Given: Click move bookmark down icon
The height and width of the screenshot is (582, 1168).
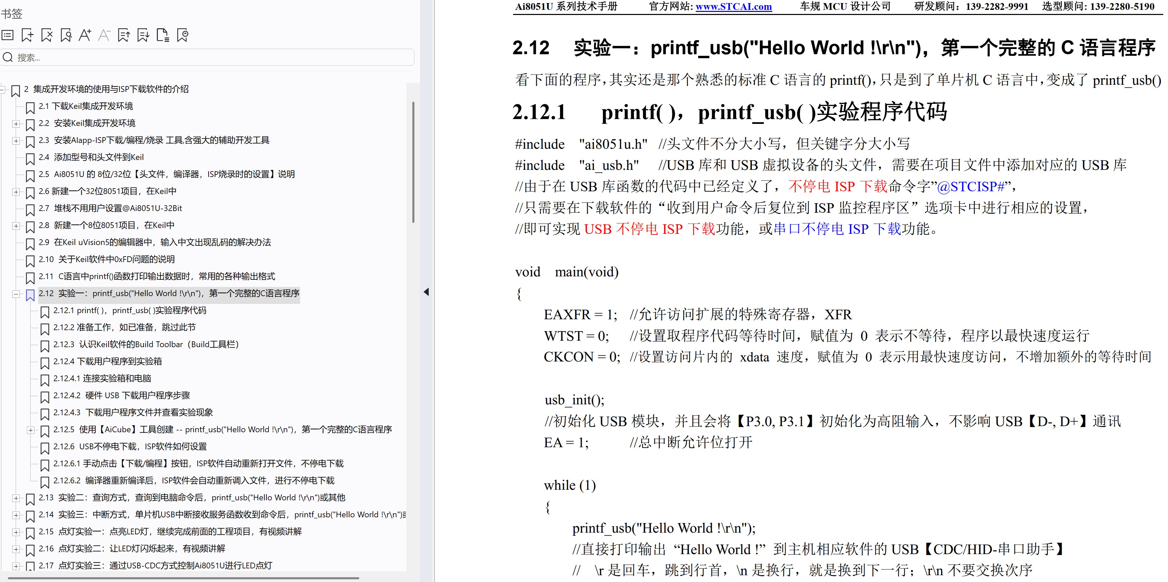Looking at the screenshot, I should tap(143, 35).
